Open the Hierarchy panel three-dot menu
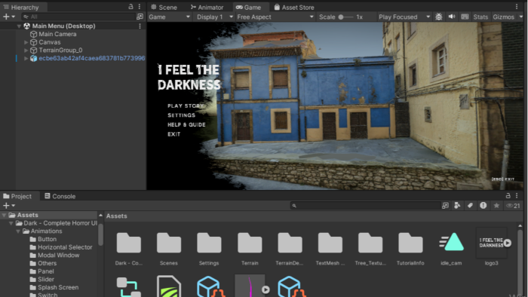Viewport: 528px width, 297px height. 140,7
